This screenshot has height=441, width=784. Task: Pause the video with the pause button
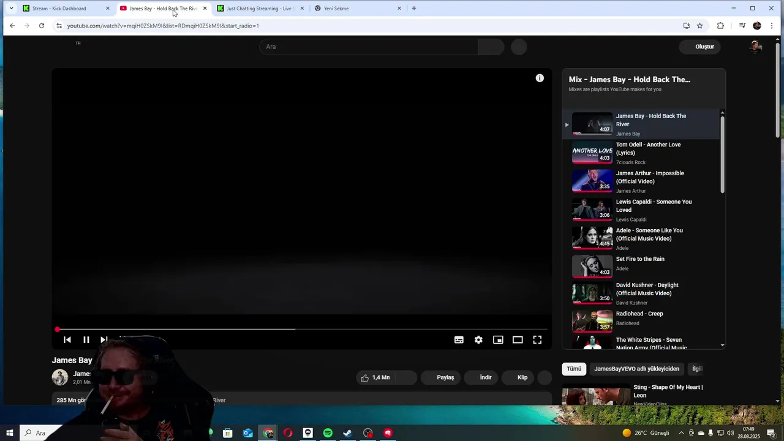pyautogui.click(x=86, y=340)
